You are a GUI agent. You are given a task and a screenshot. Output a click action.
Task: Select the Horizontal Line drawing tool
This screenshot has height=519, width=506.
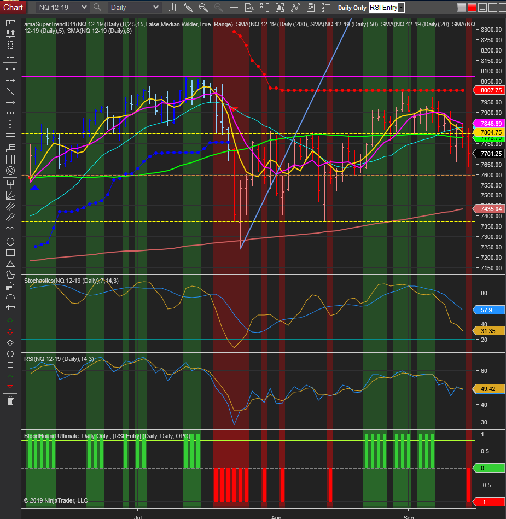click(10, 113)
